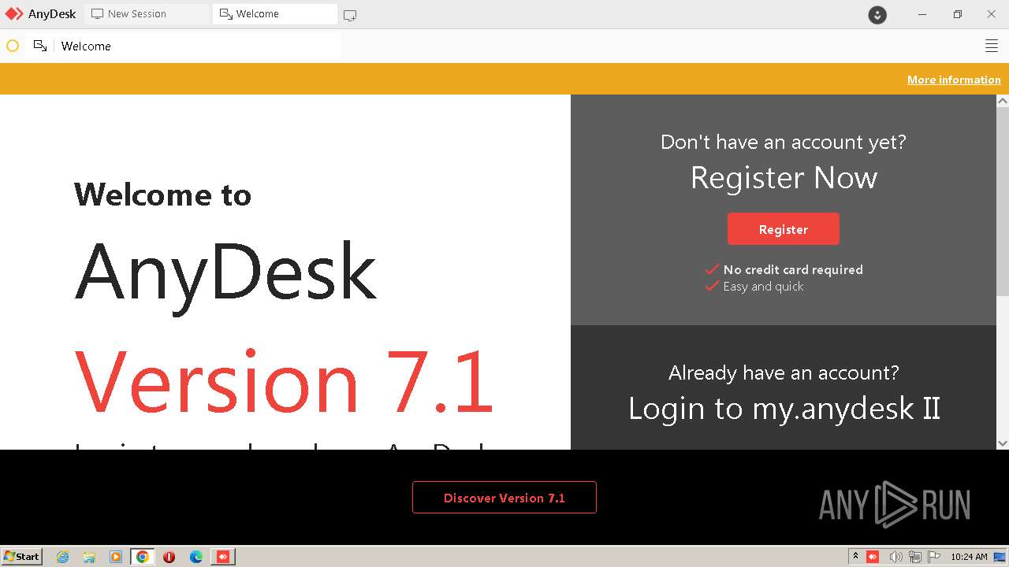Click Discover Version 7.1 button
Viewport: 1009px width, 567px height.
[x=504, y=498]
